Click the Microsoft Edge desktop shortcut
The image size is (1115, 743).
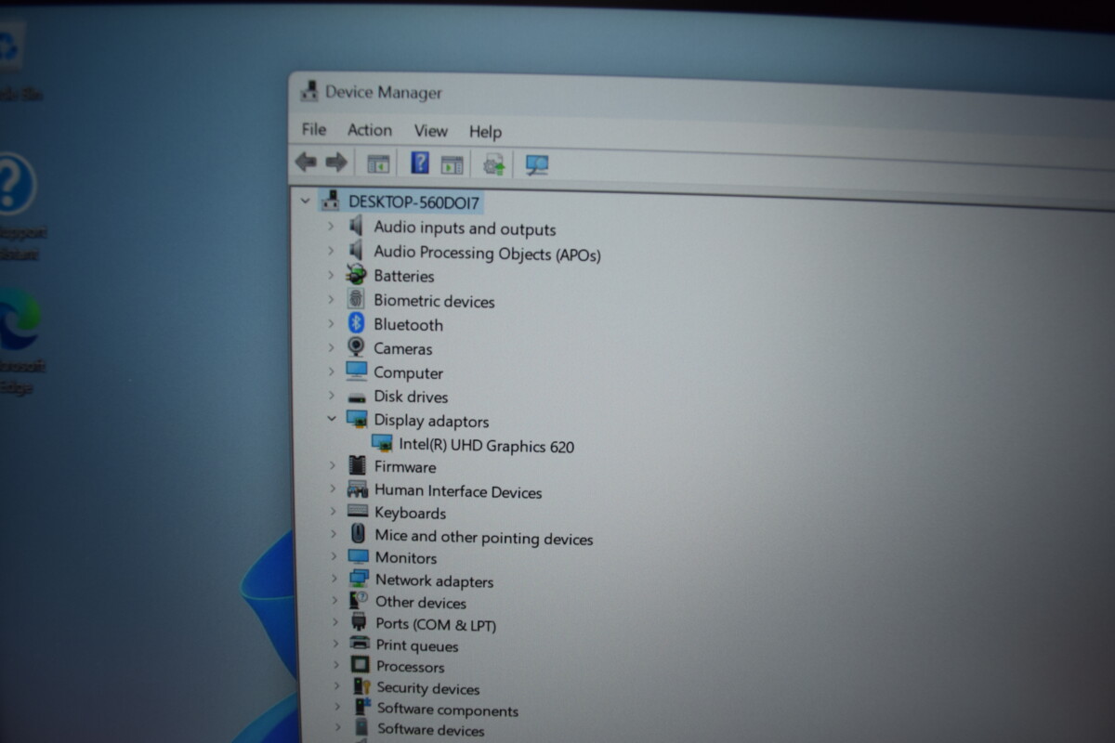click(x=17, y=320)
